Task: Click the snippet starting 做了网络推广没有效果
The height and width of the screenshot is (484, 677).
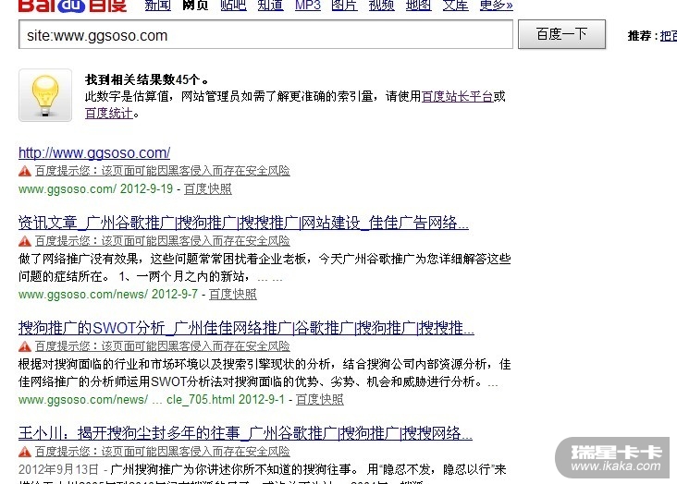Action: pyautogui.click(x=265, y=268)
